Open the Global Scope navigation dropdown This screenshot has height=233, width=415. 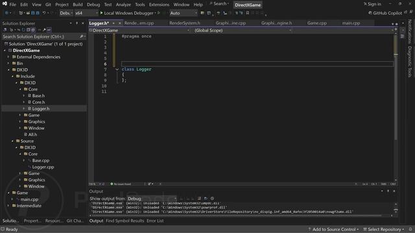pos(243,30)
